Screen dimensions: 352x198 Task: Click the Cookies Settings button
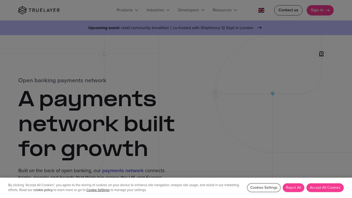[x=264, y=188]
